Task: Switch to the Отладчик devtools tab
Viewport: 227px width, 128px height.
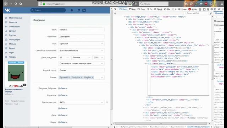Action: pyautogui.click(x=141, y=9)
